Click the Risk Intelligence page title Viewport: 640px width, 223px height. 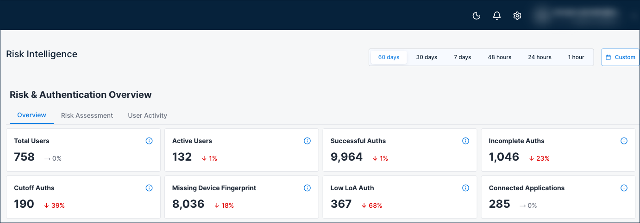pyautogui.click(x=42, y=54)
